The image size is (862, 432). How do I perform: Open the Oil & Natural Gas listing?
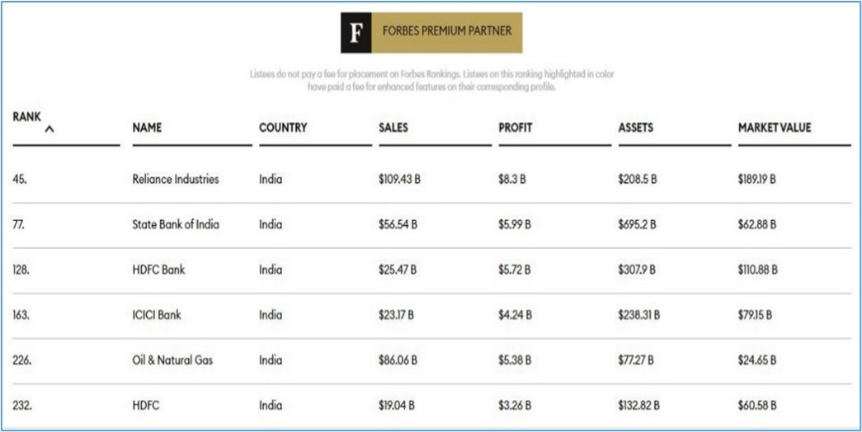[172, 360]
